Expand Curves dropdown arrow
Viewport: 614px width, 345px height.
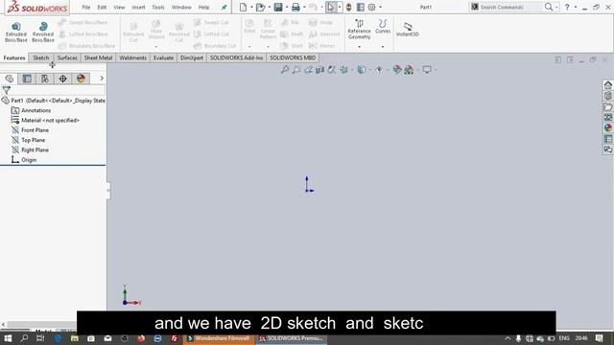tap(383, 47)
